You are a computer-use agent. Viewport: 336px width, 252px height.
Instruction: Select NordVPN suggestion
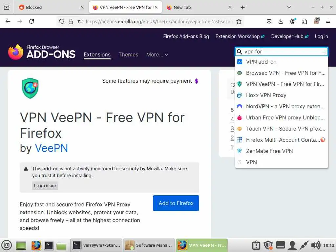point(281,106)
